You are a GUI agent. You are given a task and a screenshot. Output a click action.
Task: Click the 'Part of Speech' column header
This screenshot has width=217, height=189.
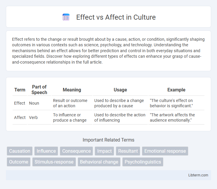[x=39, y=90]
